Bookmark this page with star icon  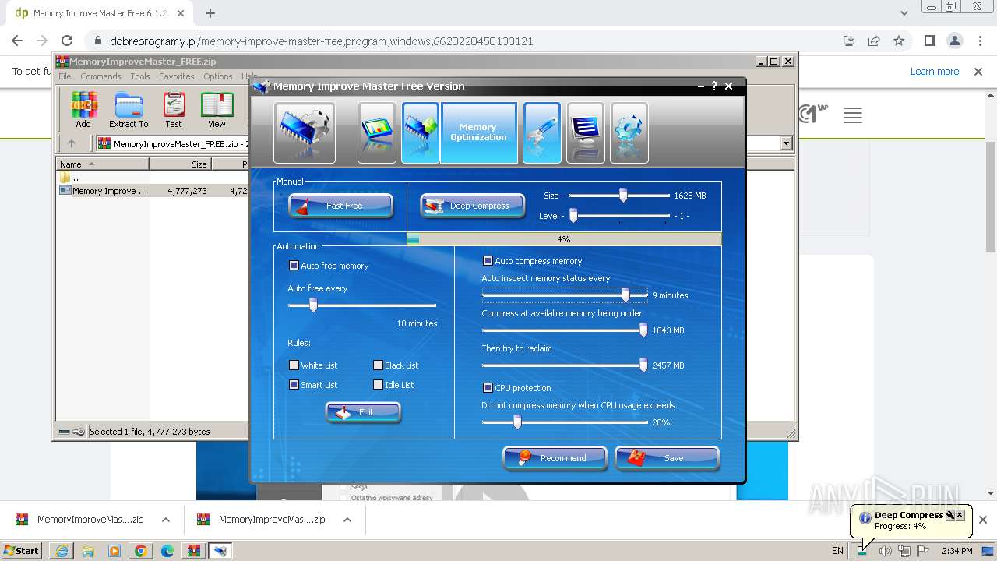pos(899,41)
